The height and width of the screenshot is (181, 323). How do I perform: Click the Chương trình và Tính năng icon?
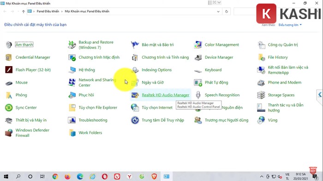pyautogui.click(x=135, y=57)
